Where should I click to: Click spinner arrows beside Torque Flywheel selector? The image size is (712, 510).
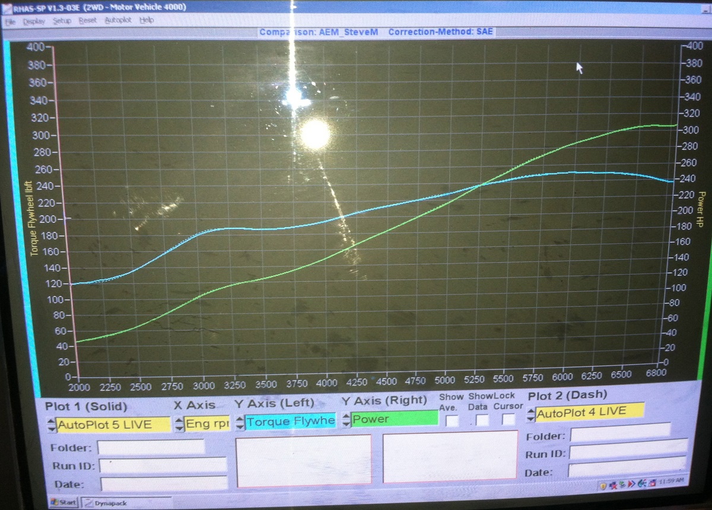[240, 423]
